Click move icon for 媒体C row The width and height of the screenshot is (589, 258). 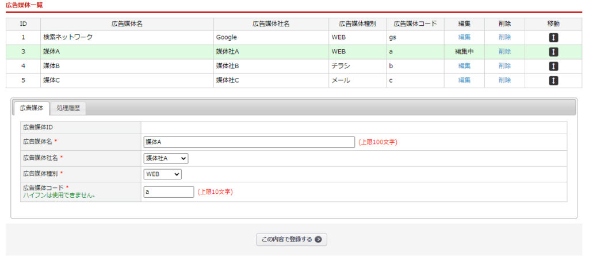tap(553, 80)
